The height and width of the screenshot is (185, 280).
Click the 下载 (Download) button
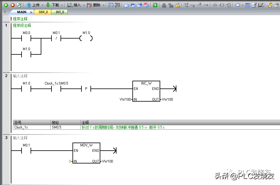click(53, 5)
